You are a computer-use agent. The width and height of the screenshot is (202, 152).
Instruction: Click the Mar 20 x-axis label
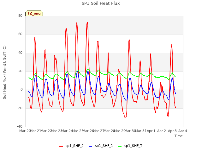(25, 131)
